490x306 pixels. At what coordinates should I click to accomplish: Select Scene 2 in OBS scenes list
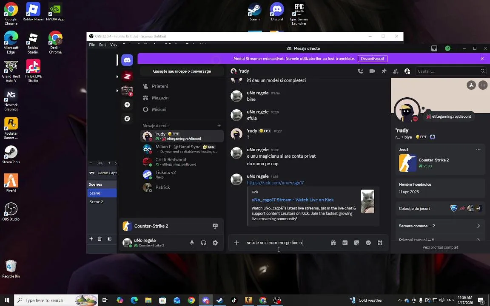pyautogui.click(x=102, y=202)
